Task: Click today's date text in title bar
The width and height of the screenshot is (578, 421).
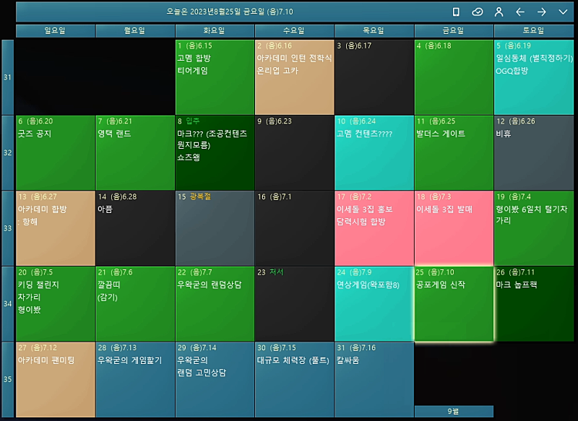Action: (x=230, y=12)
